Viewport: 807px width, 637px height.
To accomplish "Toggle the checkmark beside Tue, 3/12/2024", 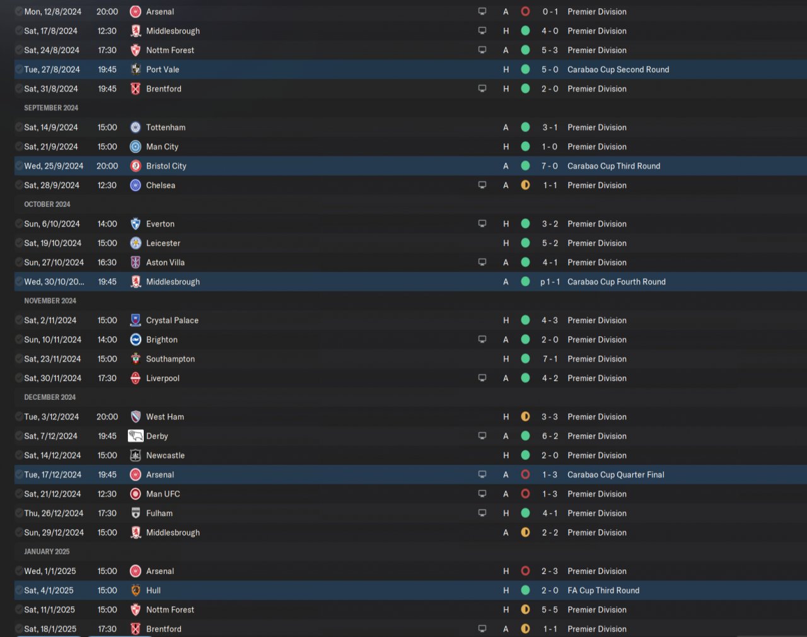I will (19, 417).
